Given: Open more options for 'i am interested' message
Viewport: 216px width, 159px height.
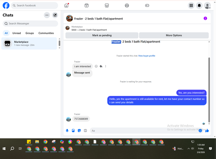Looking at the screenshot, I should [105, 66].
